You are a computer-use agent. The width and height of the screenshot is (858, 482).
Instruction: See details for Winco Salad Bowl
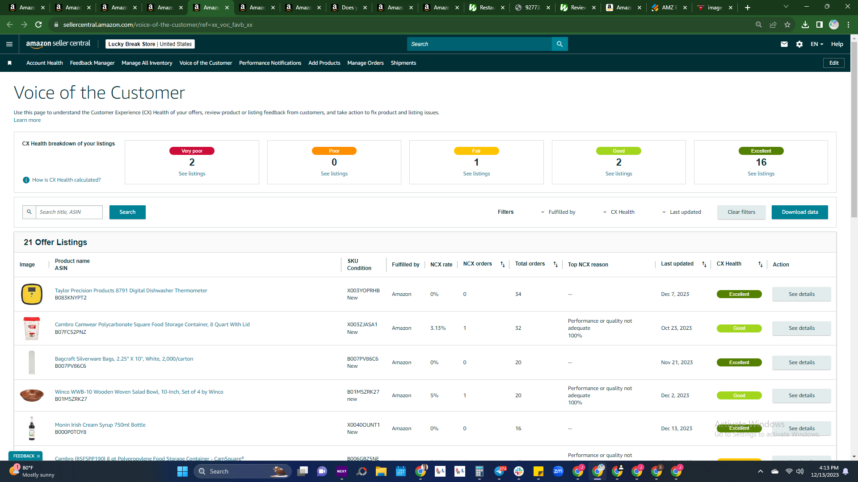(x=802, y=395)
